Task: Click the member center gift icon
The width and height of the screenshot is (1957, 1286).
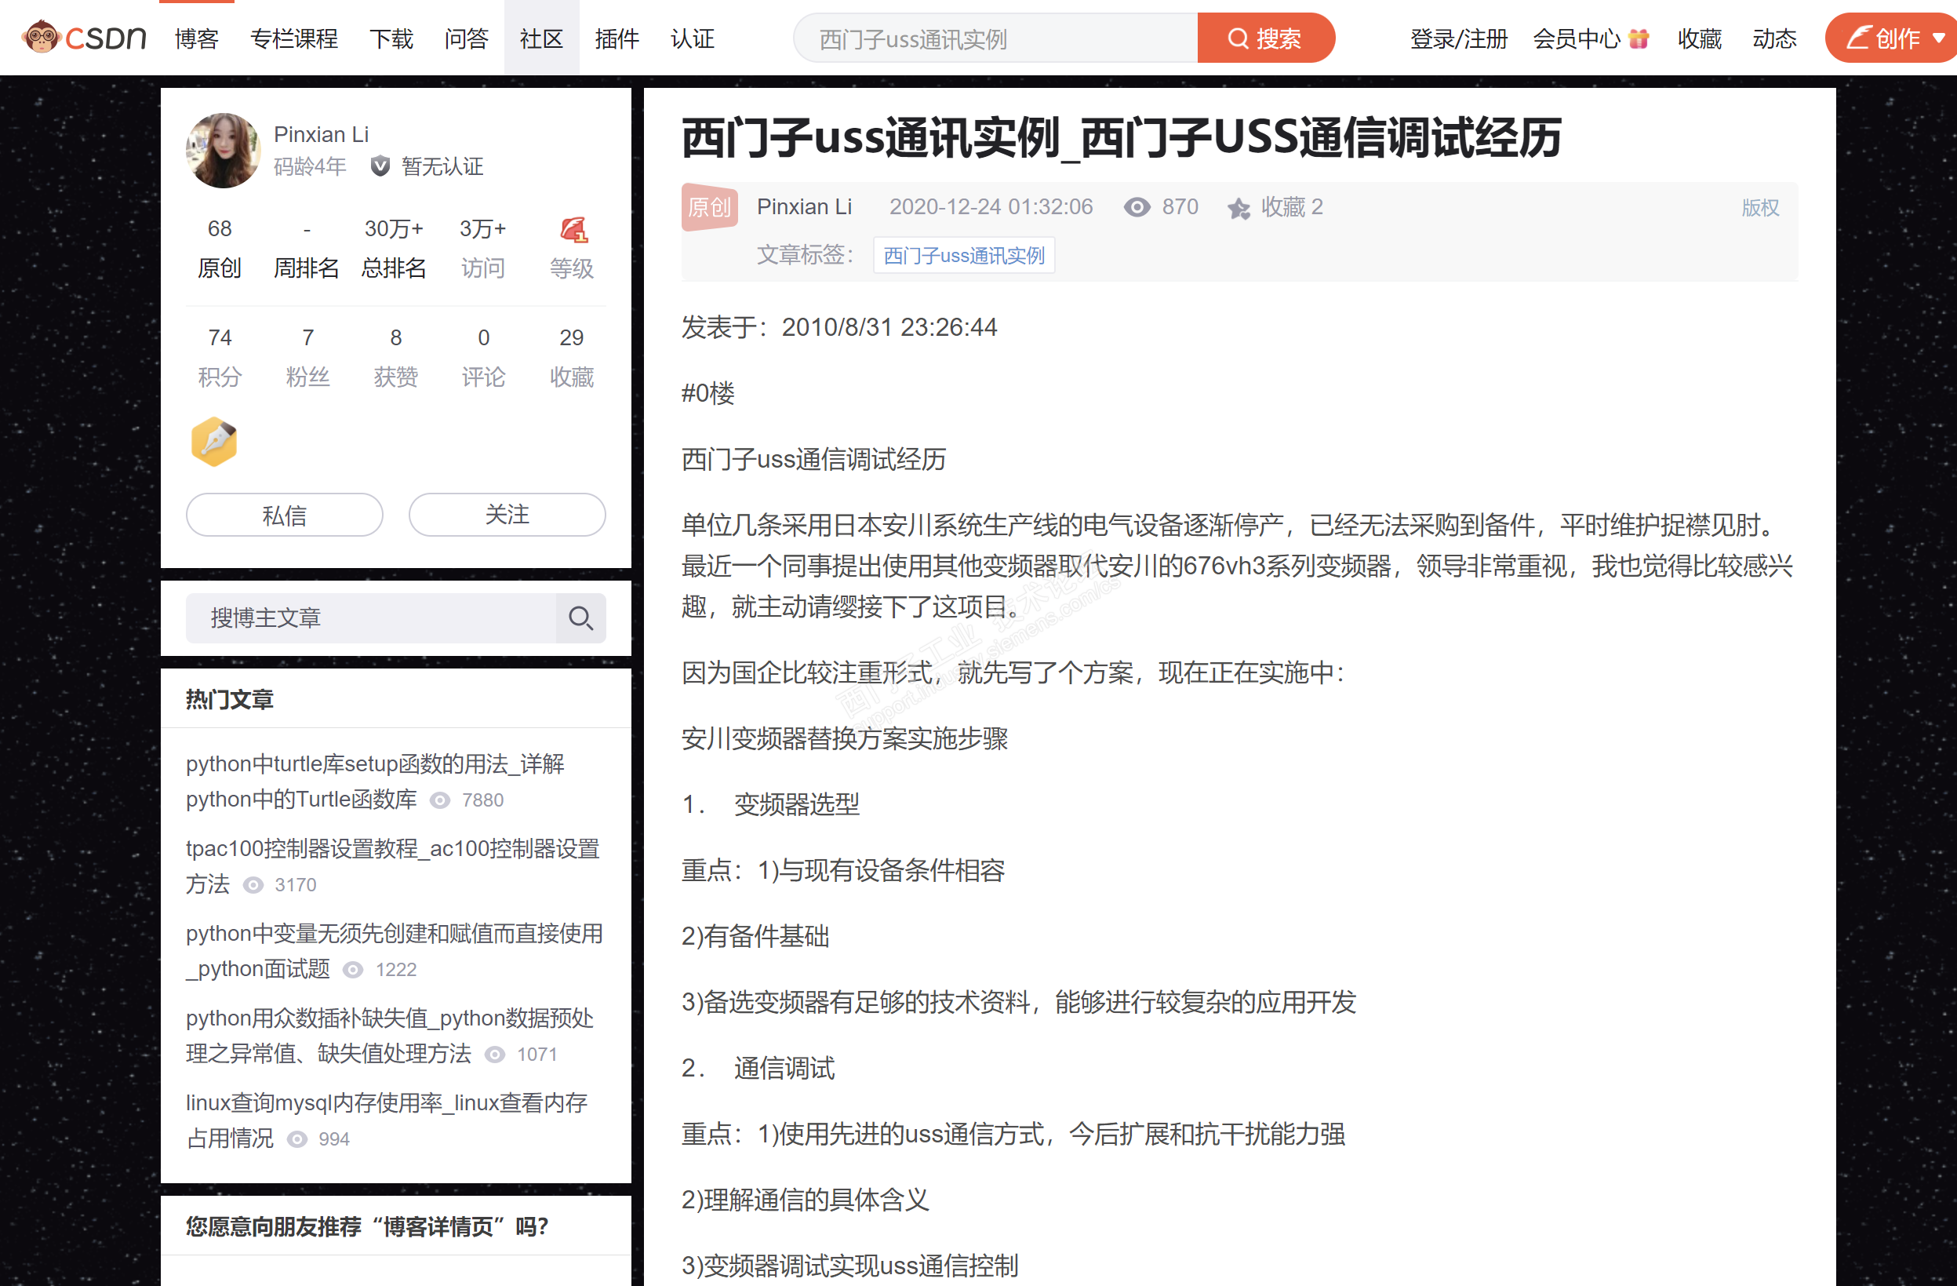Action: coord(1639,38)
